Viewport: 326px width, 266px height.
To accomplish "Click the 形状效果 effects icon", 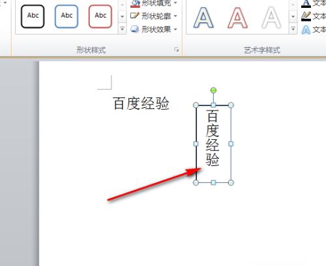I will pos(135,29).
